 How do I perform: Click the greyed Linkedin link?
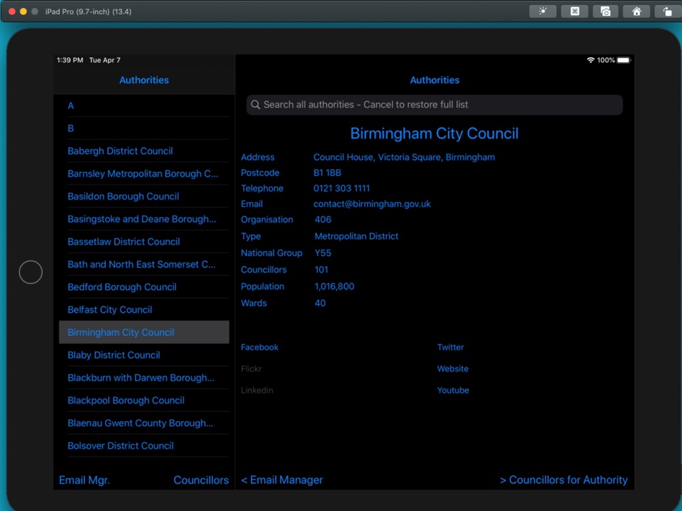coord(257,390)
